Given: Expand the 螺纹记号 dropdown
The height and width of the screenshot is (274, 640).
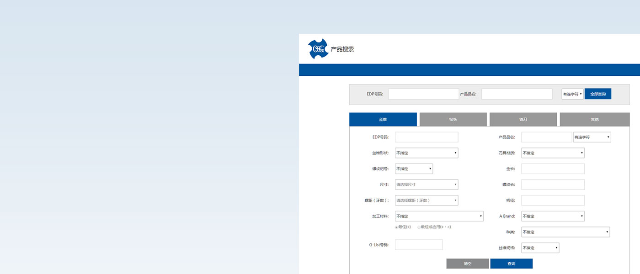Looking at the screenshot, I should tap(414, 169).
